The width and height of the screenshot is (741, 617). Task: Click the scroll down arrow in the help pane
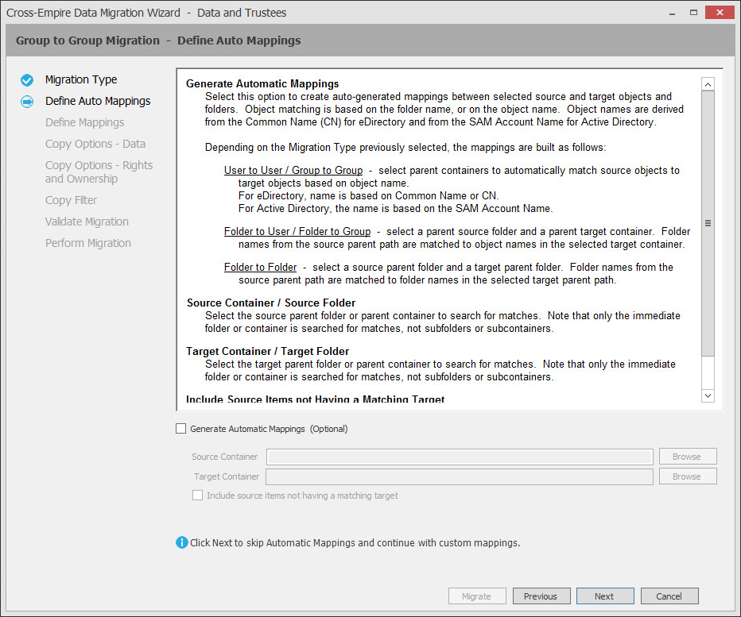coord(708,395)
